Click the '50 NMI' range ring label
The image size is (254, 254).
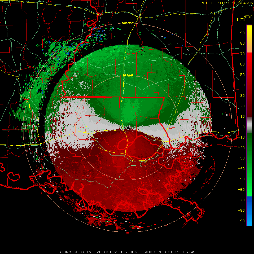(x=128, y=75)
